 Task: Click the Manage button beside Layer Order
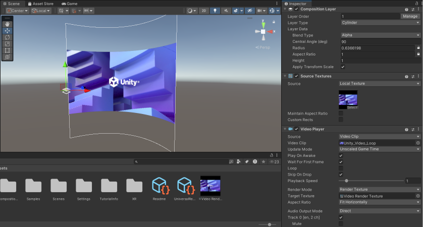(410, 16)
